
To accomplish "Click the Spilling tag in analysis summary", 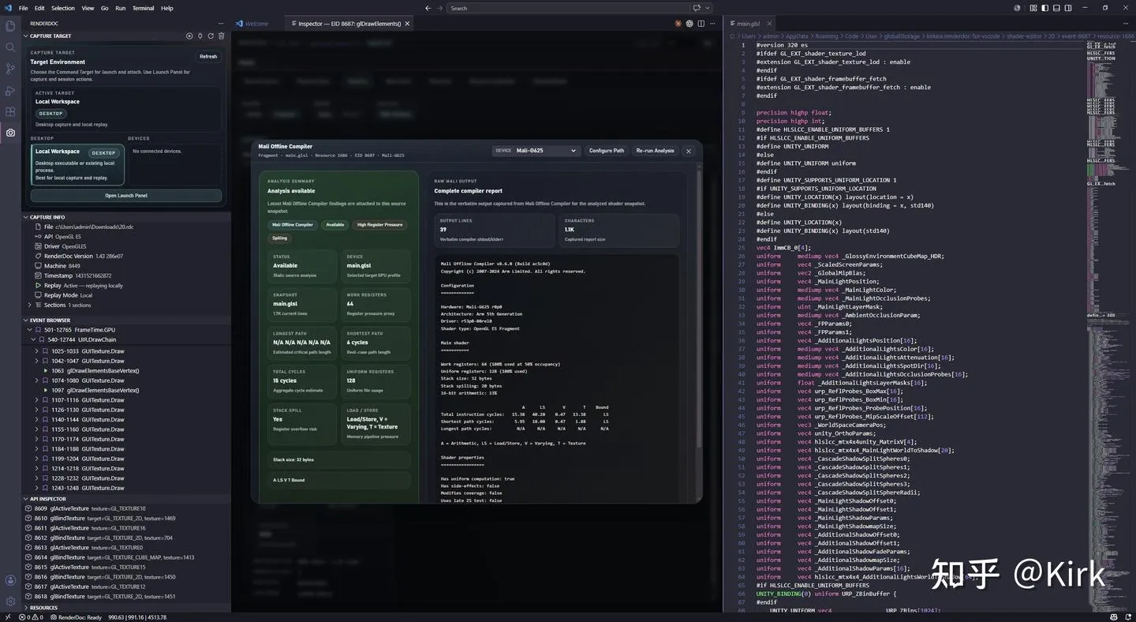I will click(280, 238).
